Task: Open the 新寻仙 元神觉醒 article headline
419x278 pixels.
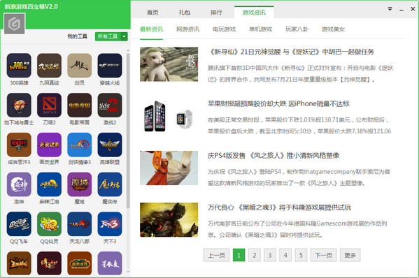Action: pyautogui.click(x=291, y=52)
